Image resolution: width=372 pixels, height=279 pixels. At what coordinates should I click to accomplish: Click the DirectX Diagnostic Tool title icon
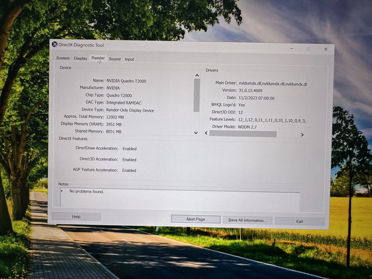click(55, 44)
